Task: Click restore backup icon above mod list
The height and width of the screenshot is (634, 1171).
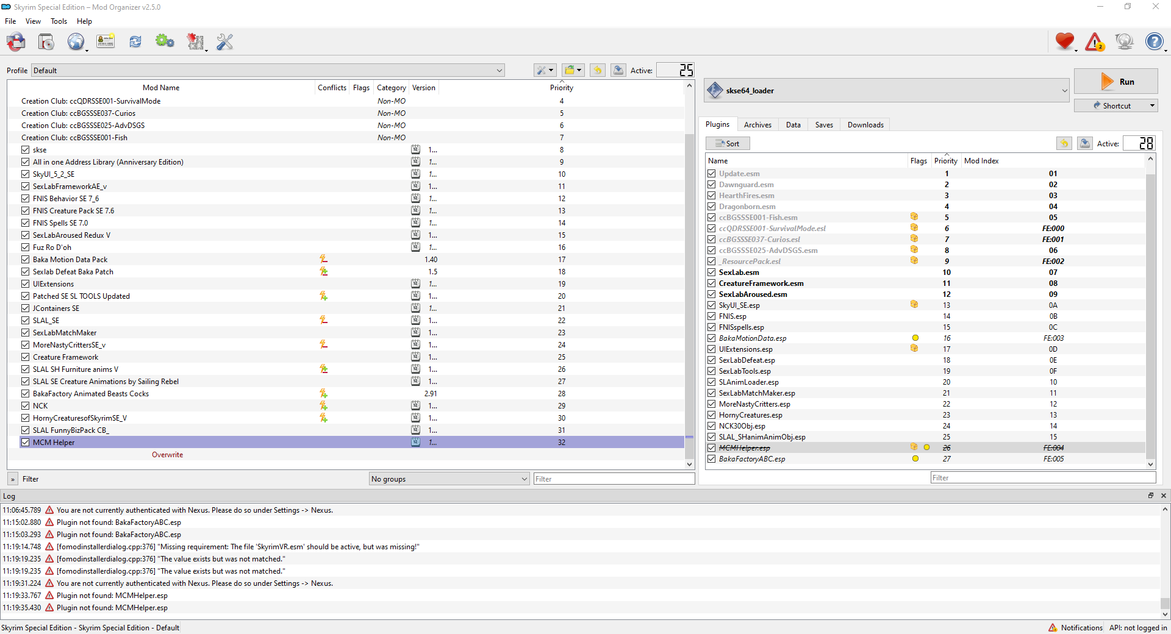Action: tap(598, 70)
